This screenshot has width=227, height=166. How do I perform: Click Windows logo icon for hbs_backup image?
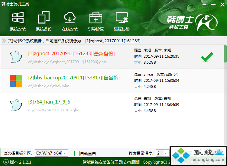click(x=16, y=81)
